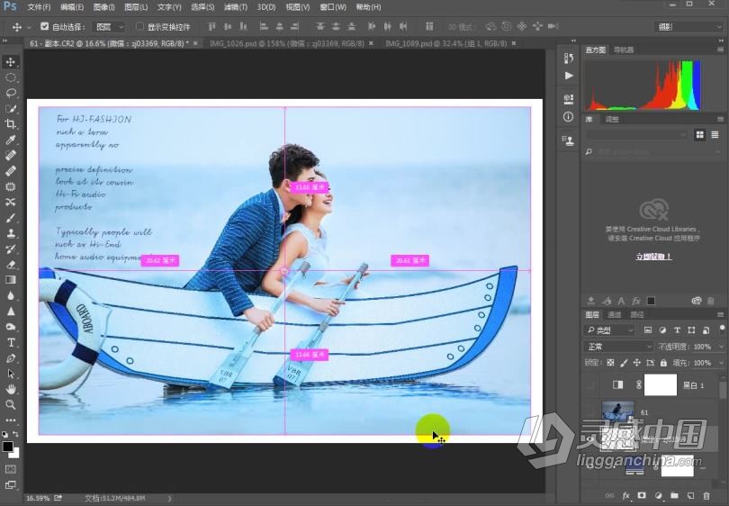This screenshot has width=729, height=506.
Task: Toggle the adjustment layer filter
Action: point(662,330)
